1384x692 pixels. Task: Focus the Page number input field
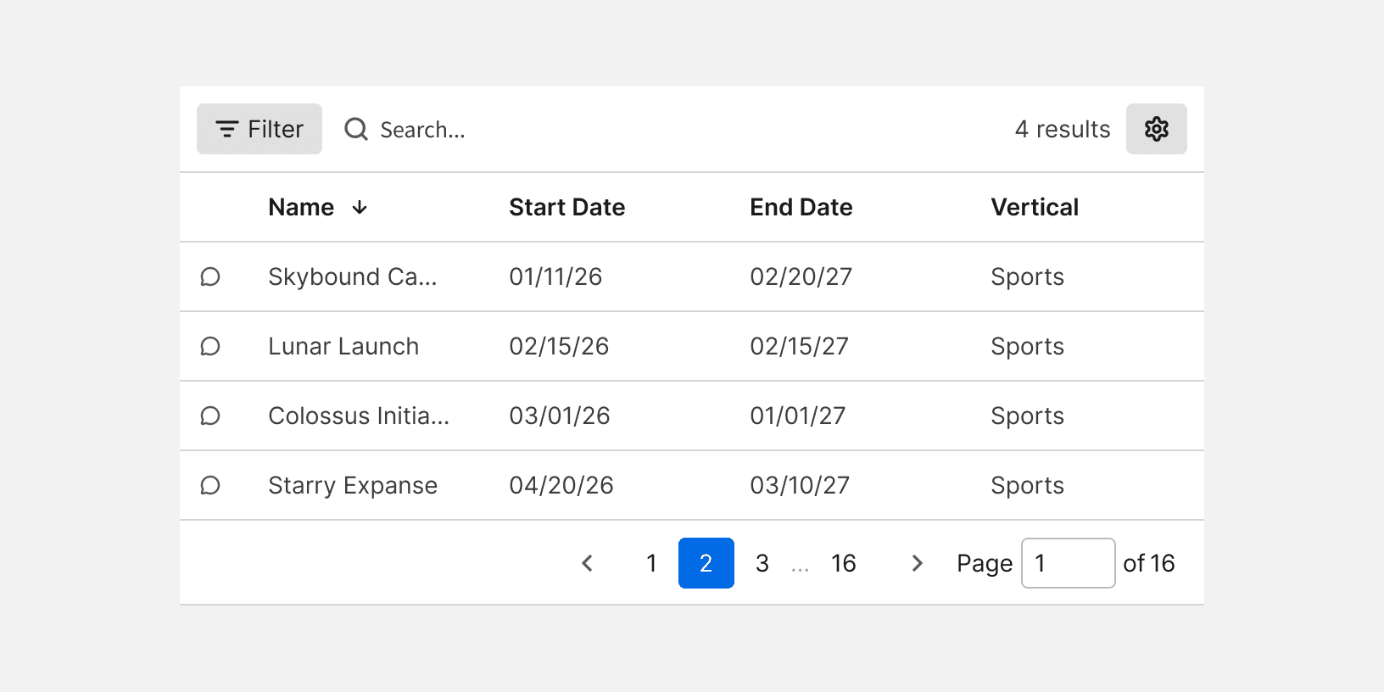1068,563
